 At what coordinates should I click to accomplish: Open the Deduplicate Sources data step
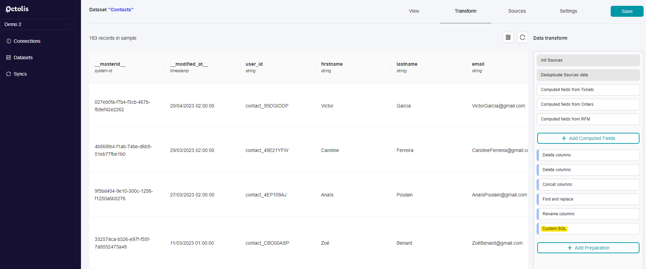click(588, 75)
